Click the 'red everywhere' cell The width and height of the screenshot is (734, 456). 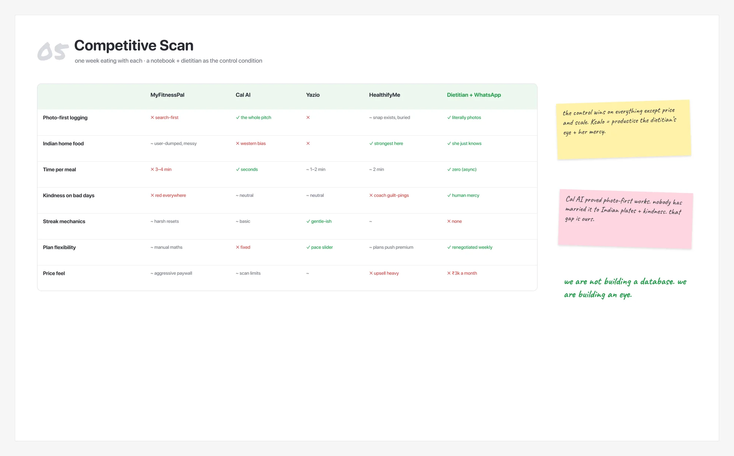pos(168,195)
